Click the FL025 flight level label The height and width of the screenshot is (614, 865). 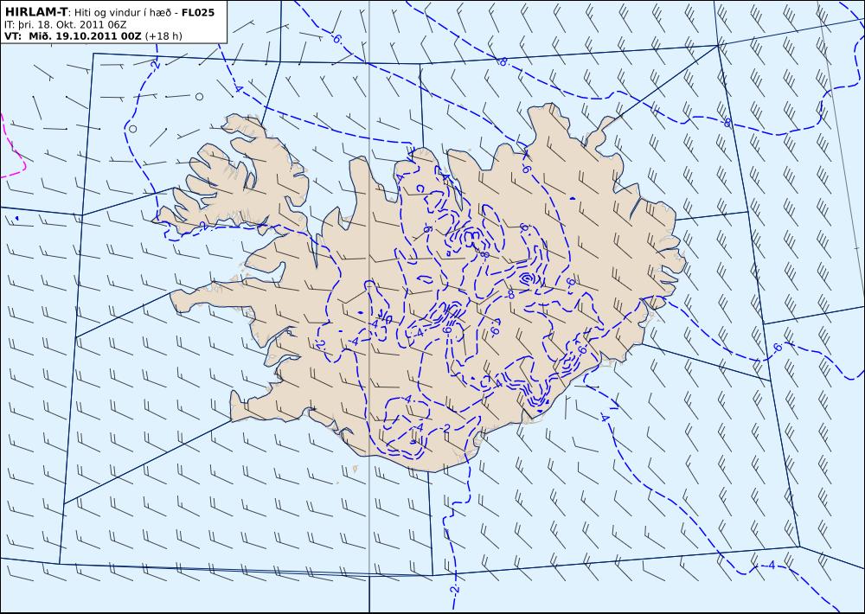click(x=197, y=12)
